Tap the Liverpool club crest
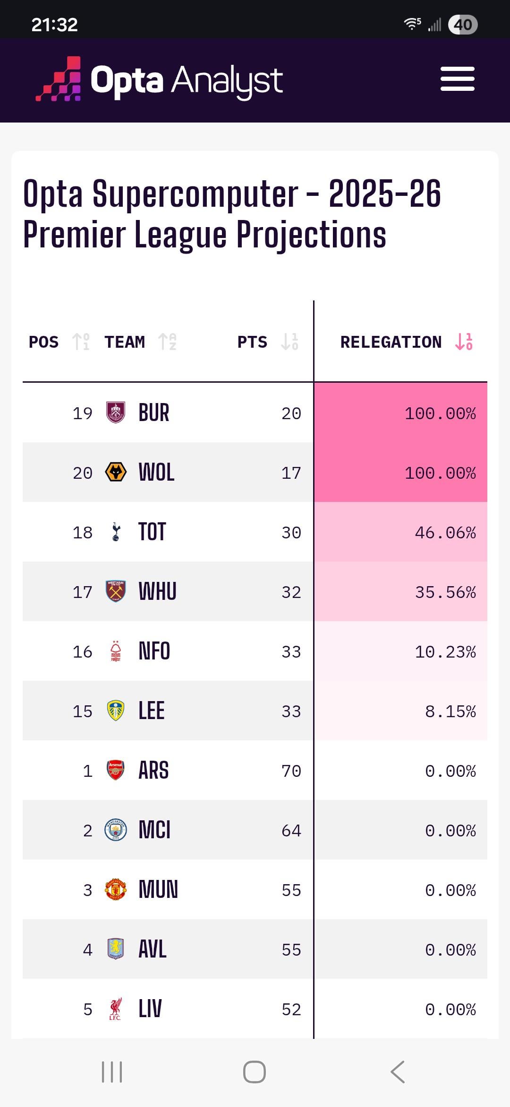 click(116, 1009)
